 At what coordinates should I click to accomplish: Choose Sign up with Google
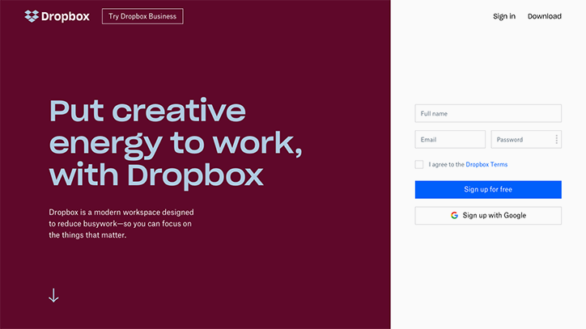pyautogui.click(x=488, y=216)
